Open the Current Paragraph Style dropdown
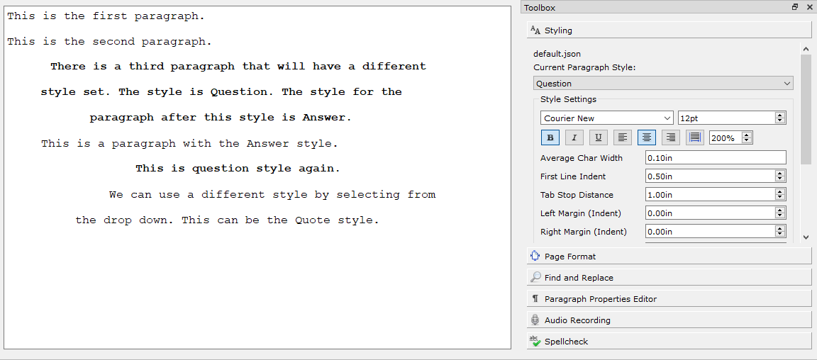Viewport: 817px width, 360px height. (x=663, y=84)
